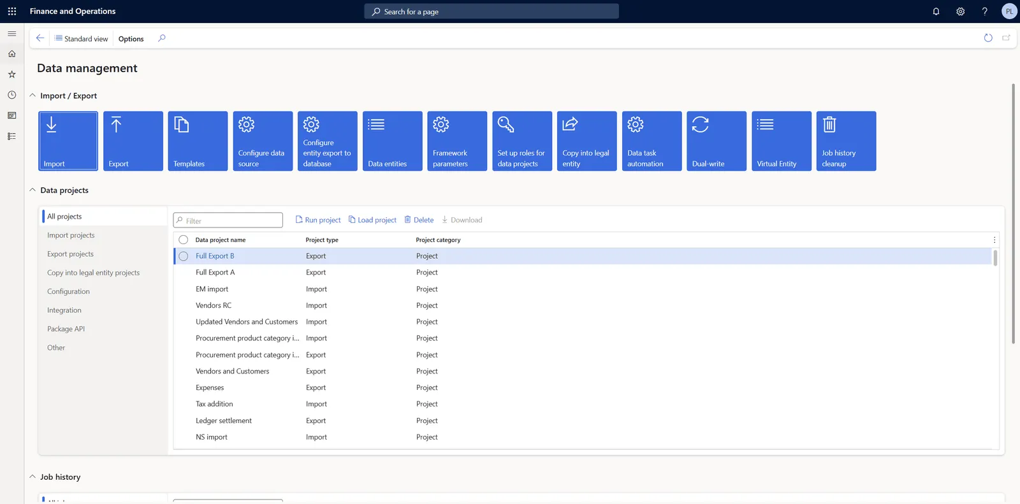Click the Delete button

[419, 220]
